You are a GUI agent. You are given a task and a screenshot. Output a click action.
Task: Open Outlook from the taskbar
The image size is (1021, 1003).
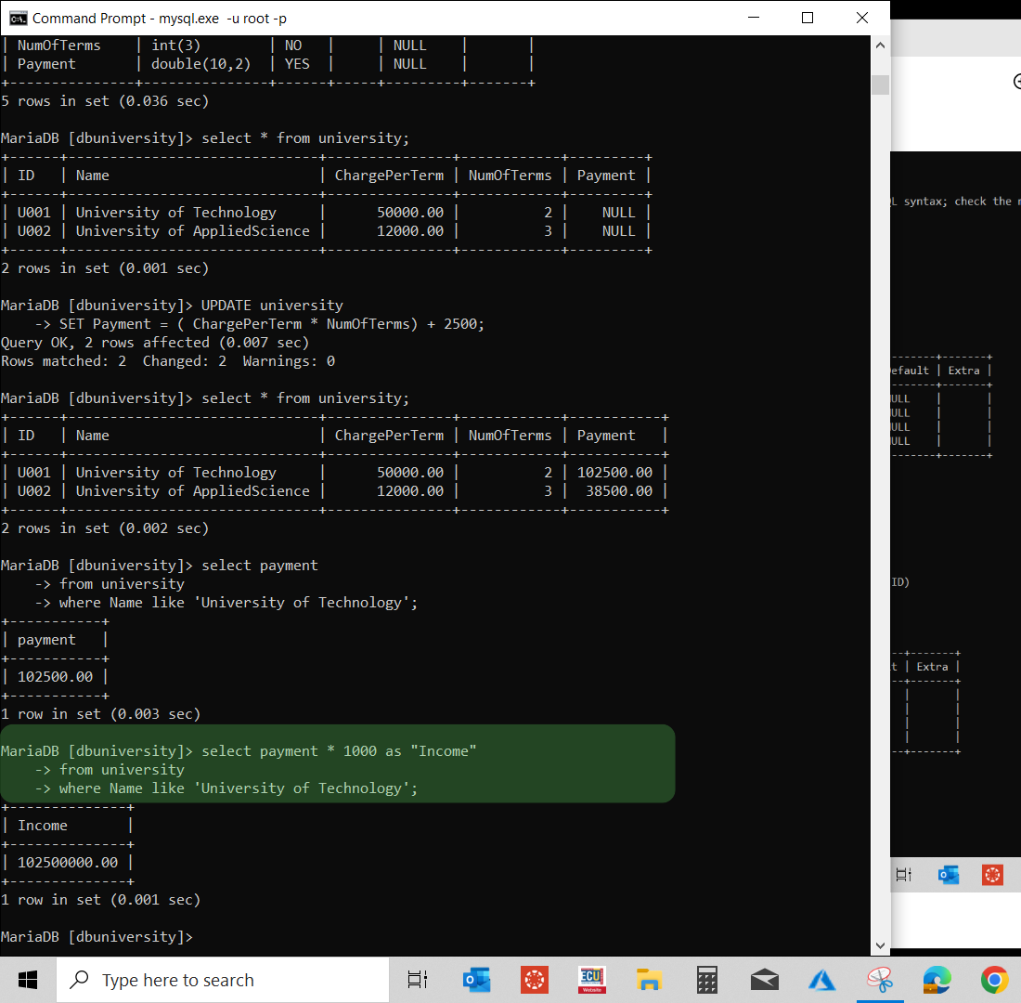coord(476,980)
